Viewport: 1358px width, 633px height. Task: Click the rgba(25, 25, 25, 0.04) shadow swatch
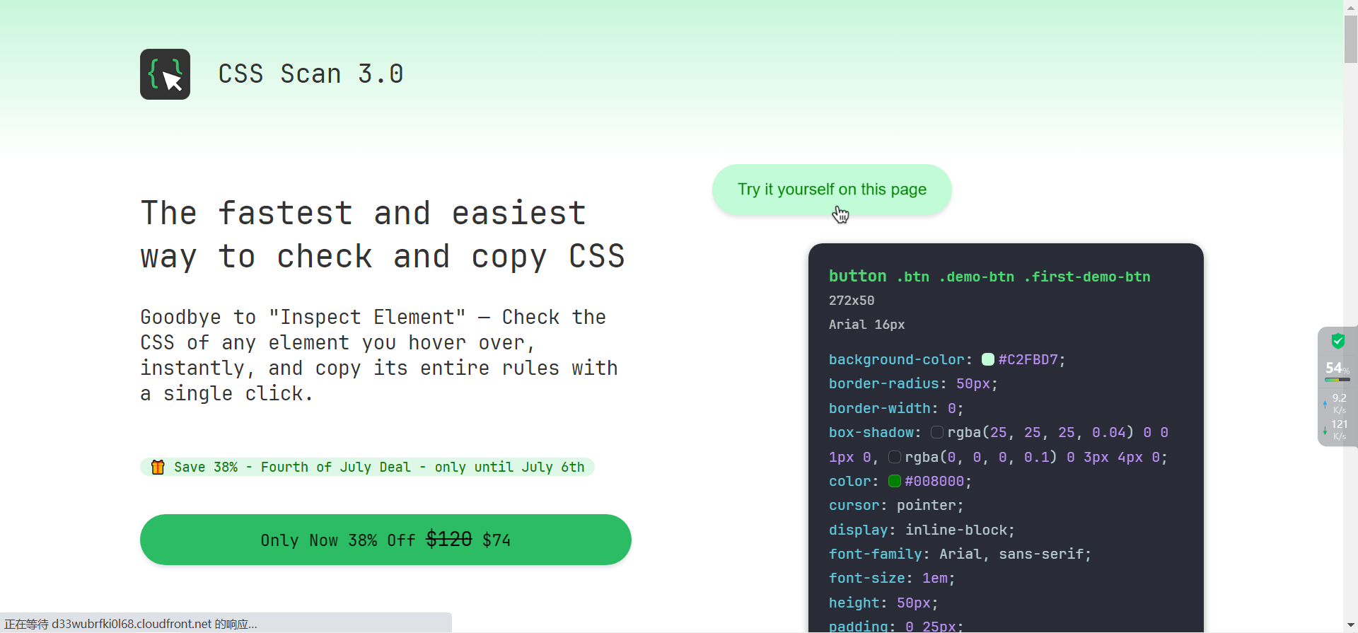point(936,432)
